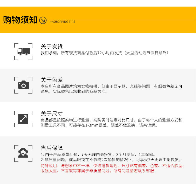Click the horizontal line in header banner
This screenshot has height=191, width=196.
click(x=123, y=19)
